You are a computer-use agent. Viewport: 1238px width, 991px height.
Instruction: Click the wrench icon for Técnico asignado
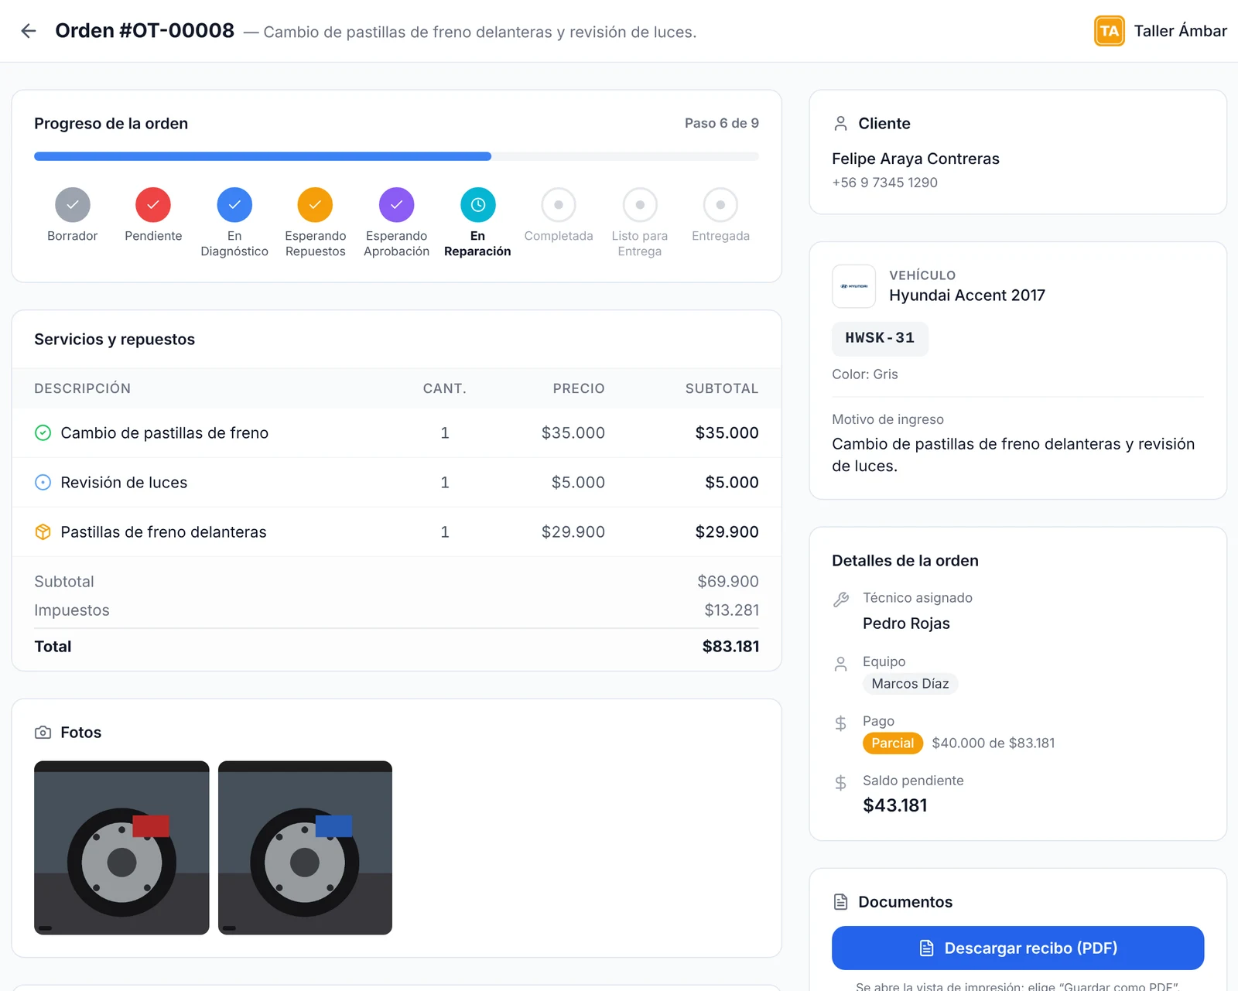[841, 599]
